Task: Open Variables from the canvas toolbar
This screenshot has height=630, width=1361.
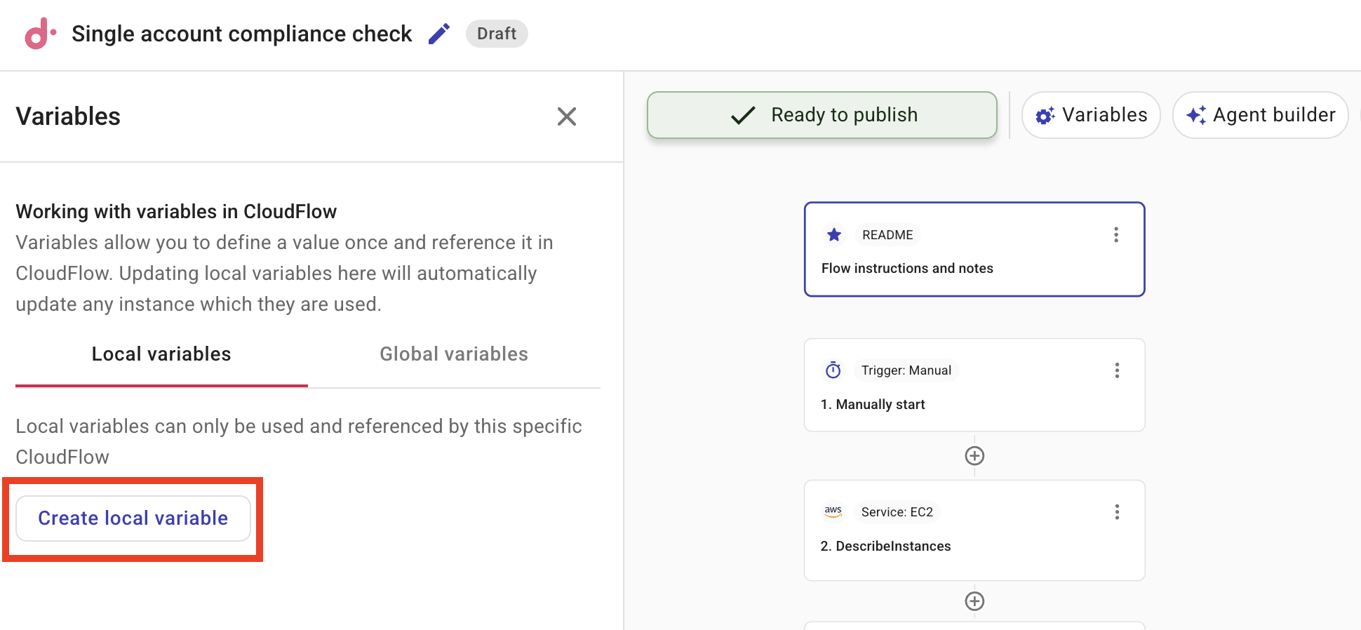Action: pyautogui.click(x=1091, y=115)
